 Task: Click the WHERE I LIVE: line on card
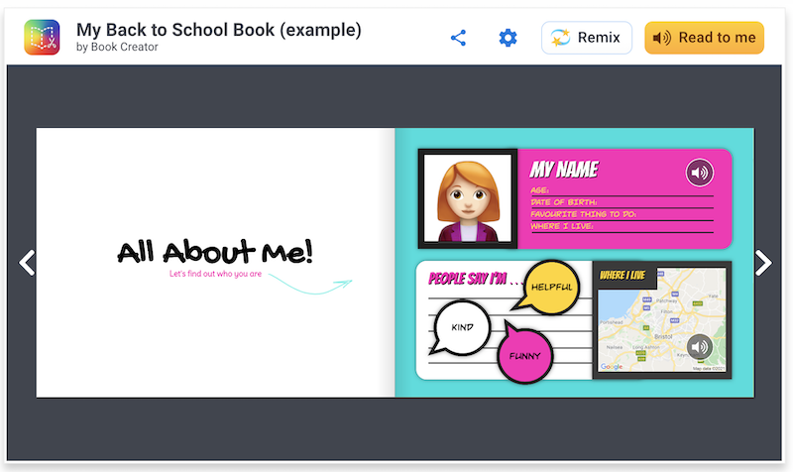(x=623, y=227)
